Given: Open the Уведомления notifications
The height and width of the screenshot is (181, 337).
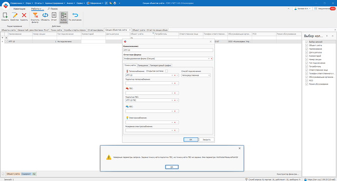Looking at the screenshot, I should 324,9.
